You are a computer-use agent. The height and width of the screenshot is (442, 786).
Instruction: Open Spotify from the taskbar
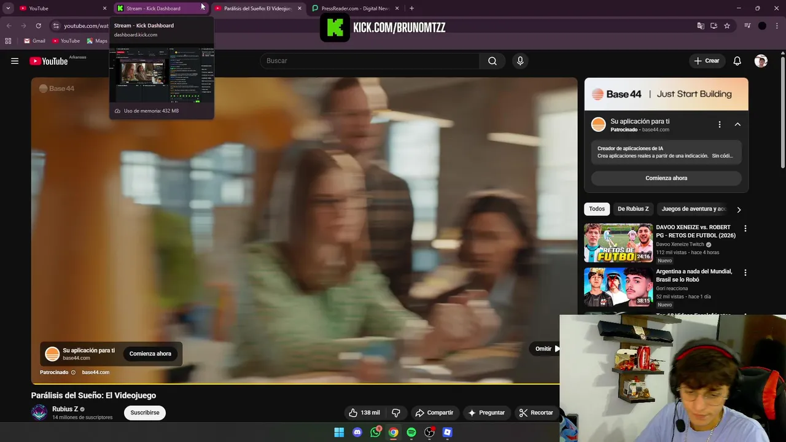(x=411, y=432)
